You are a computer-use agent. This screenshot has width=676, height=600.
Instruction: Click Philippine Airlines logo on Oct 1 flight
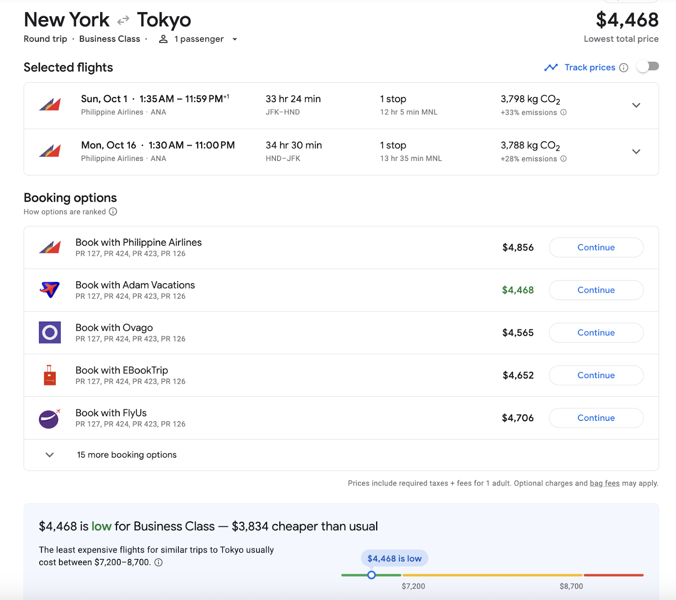pos(50,104)
